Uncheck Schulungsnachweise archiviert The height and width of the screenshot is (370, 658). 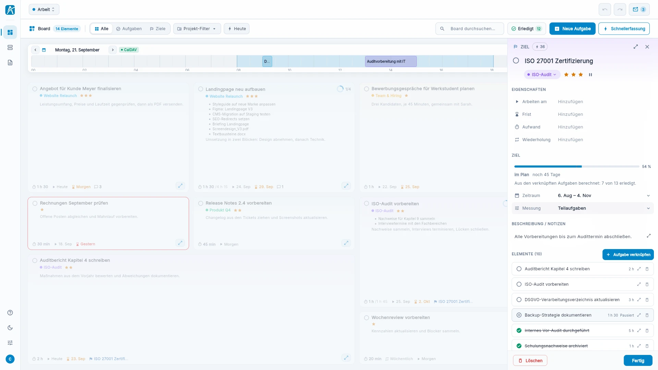click(x=519, y=346)
